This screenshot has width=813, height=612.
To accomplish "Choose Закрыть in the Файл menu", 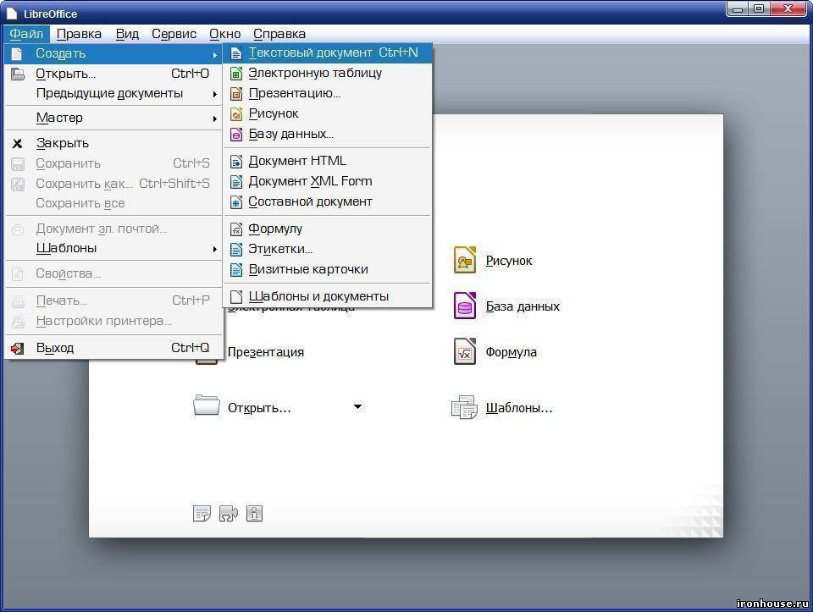I will point(62,143).
